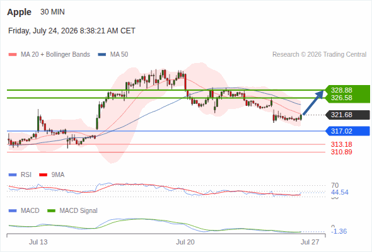Click the MA 50 legend text
372x252 pixels.
(x=119, y=55)
